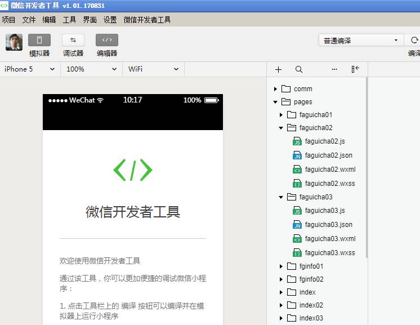Click the faguicha03 folder icon
The image size is (420, 325).
[292, 197]
